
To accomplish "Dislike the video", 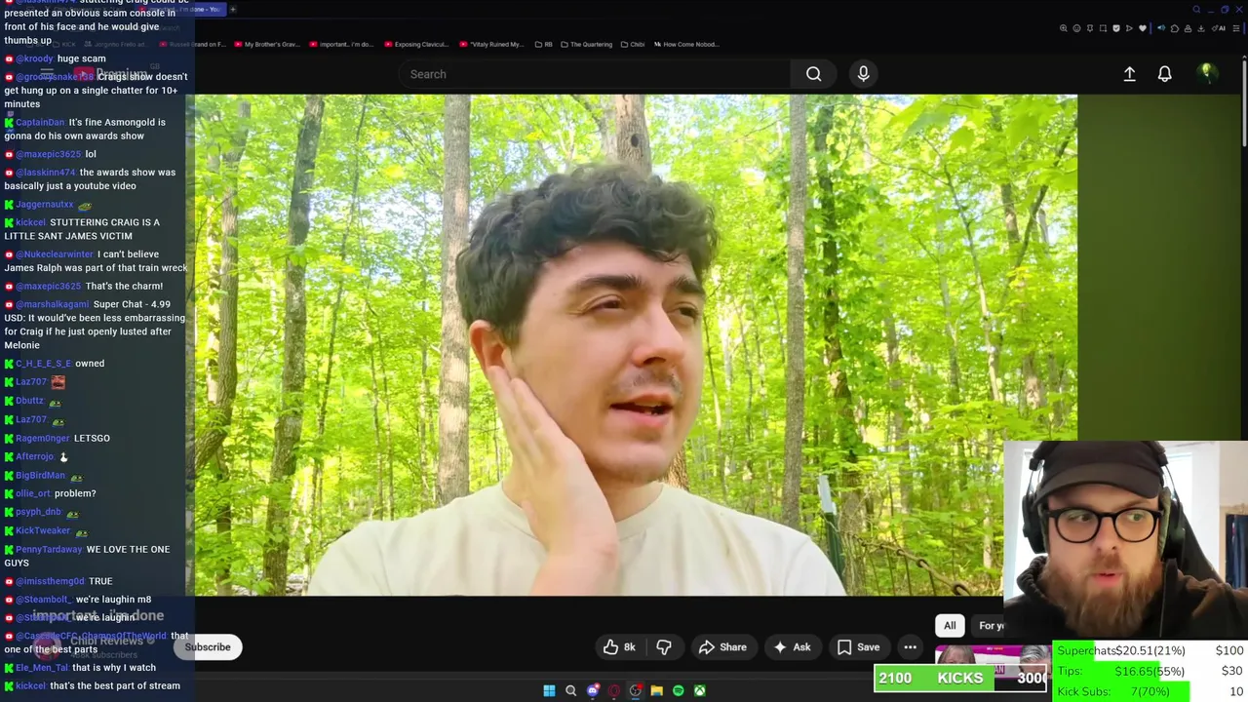I will click(664, 647).
